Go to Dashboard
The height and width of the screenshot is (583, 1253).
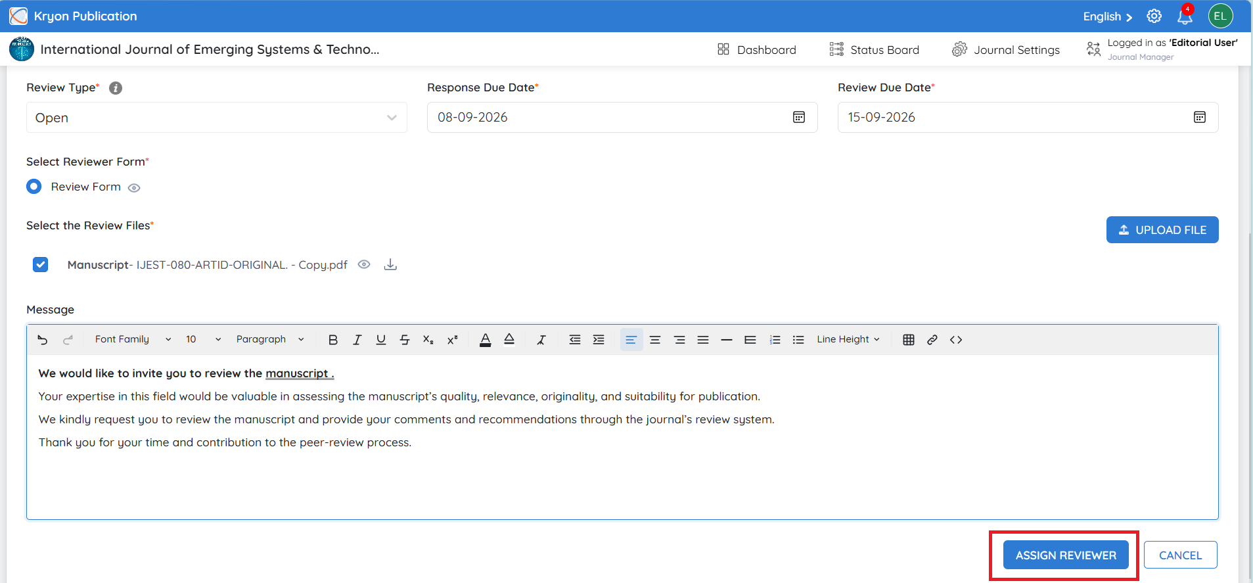coord(757,49)
